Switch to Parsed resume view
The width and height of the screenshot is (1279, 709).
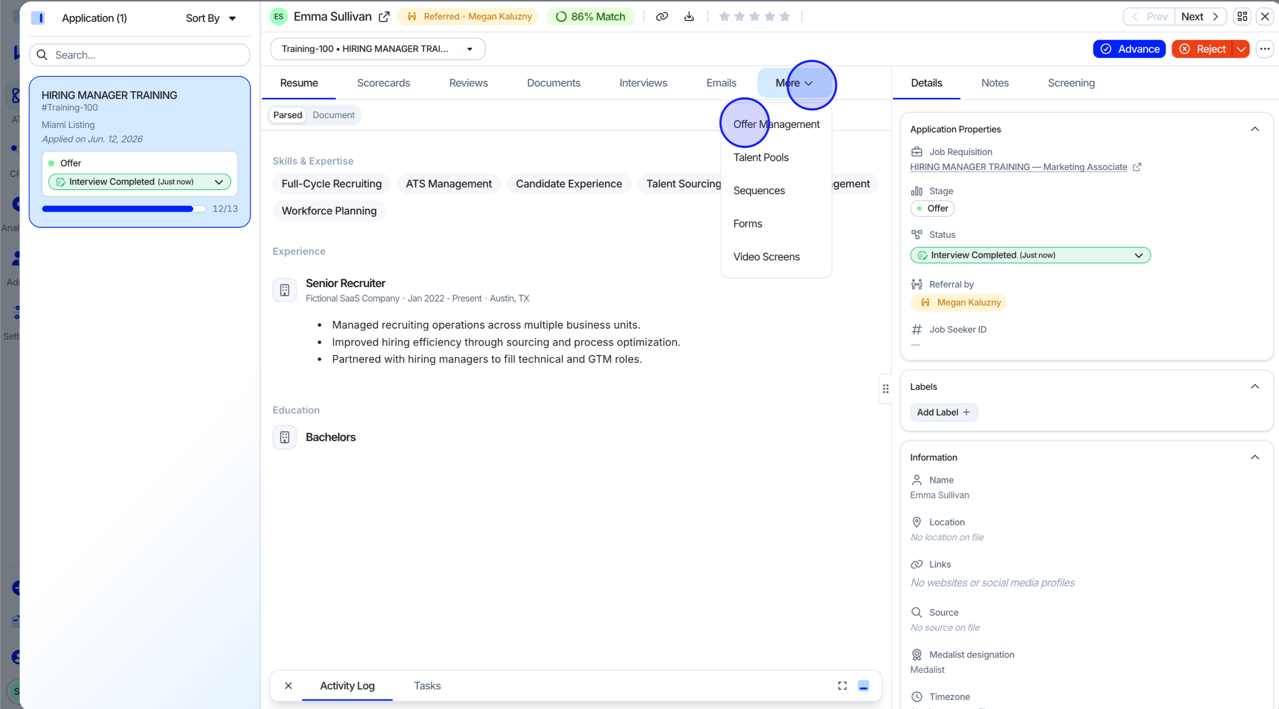point(288,115)
